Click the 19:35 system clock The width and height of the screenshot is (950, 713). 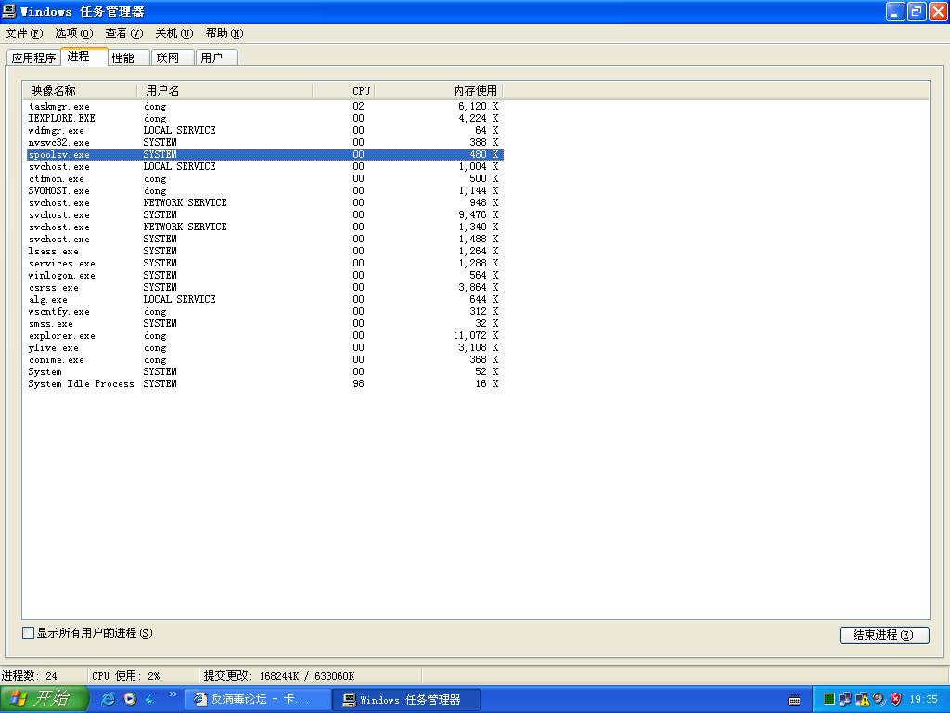[x=923, y=700]
